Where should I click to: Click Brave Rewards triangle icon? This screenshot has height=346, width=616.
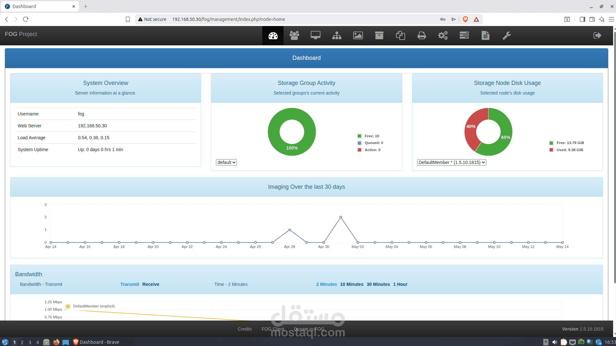pos(476,19)
